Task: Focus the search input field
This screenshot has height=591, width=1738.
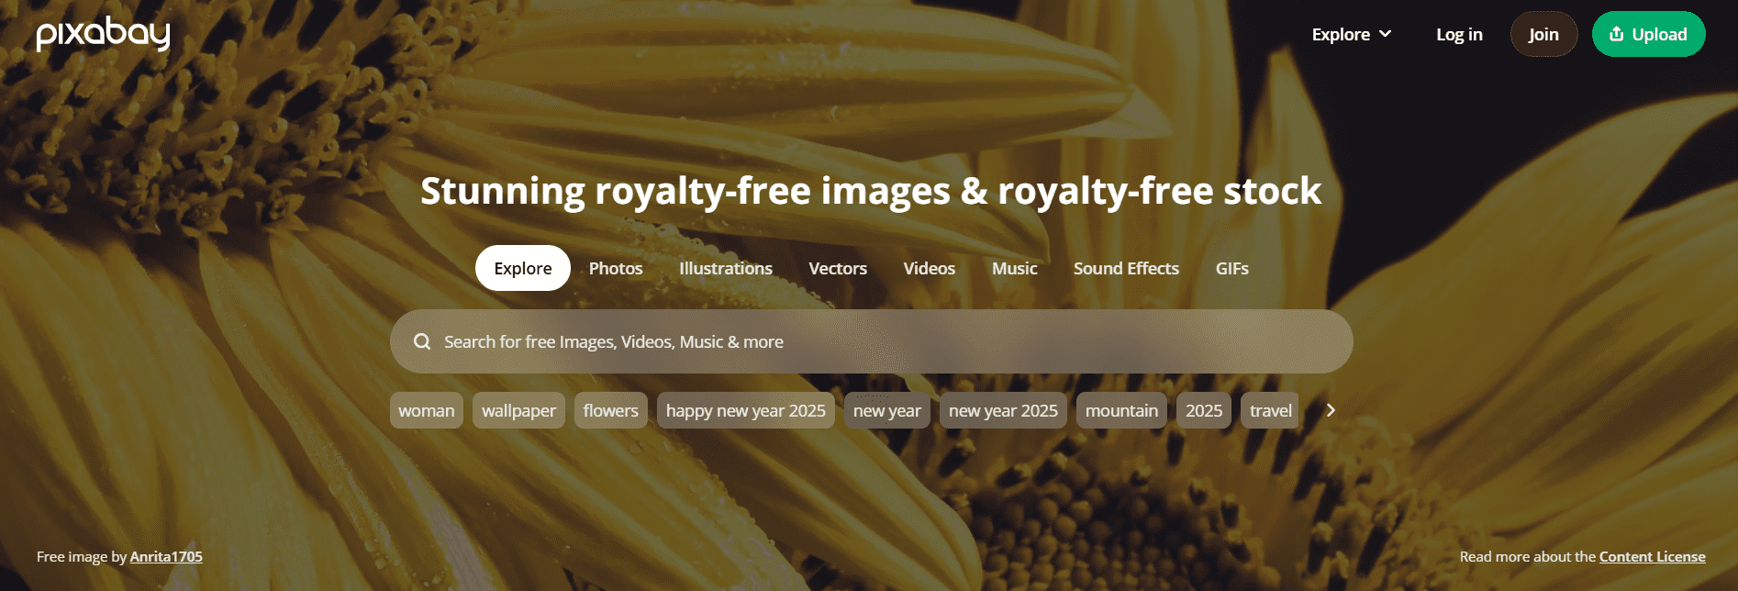Action: (x=872, y=341)
